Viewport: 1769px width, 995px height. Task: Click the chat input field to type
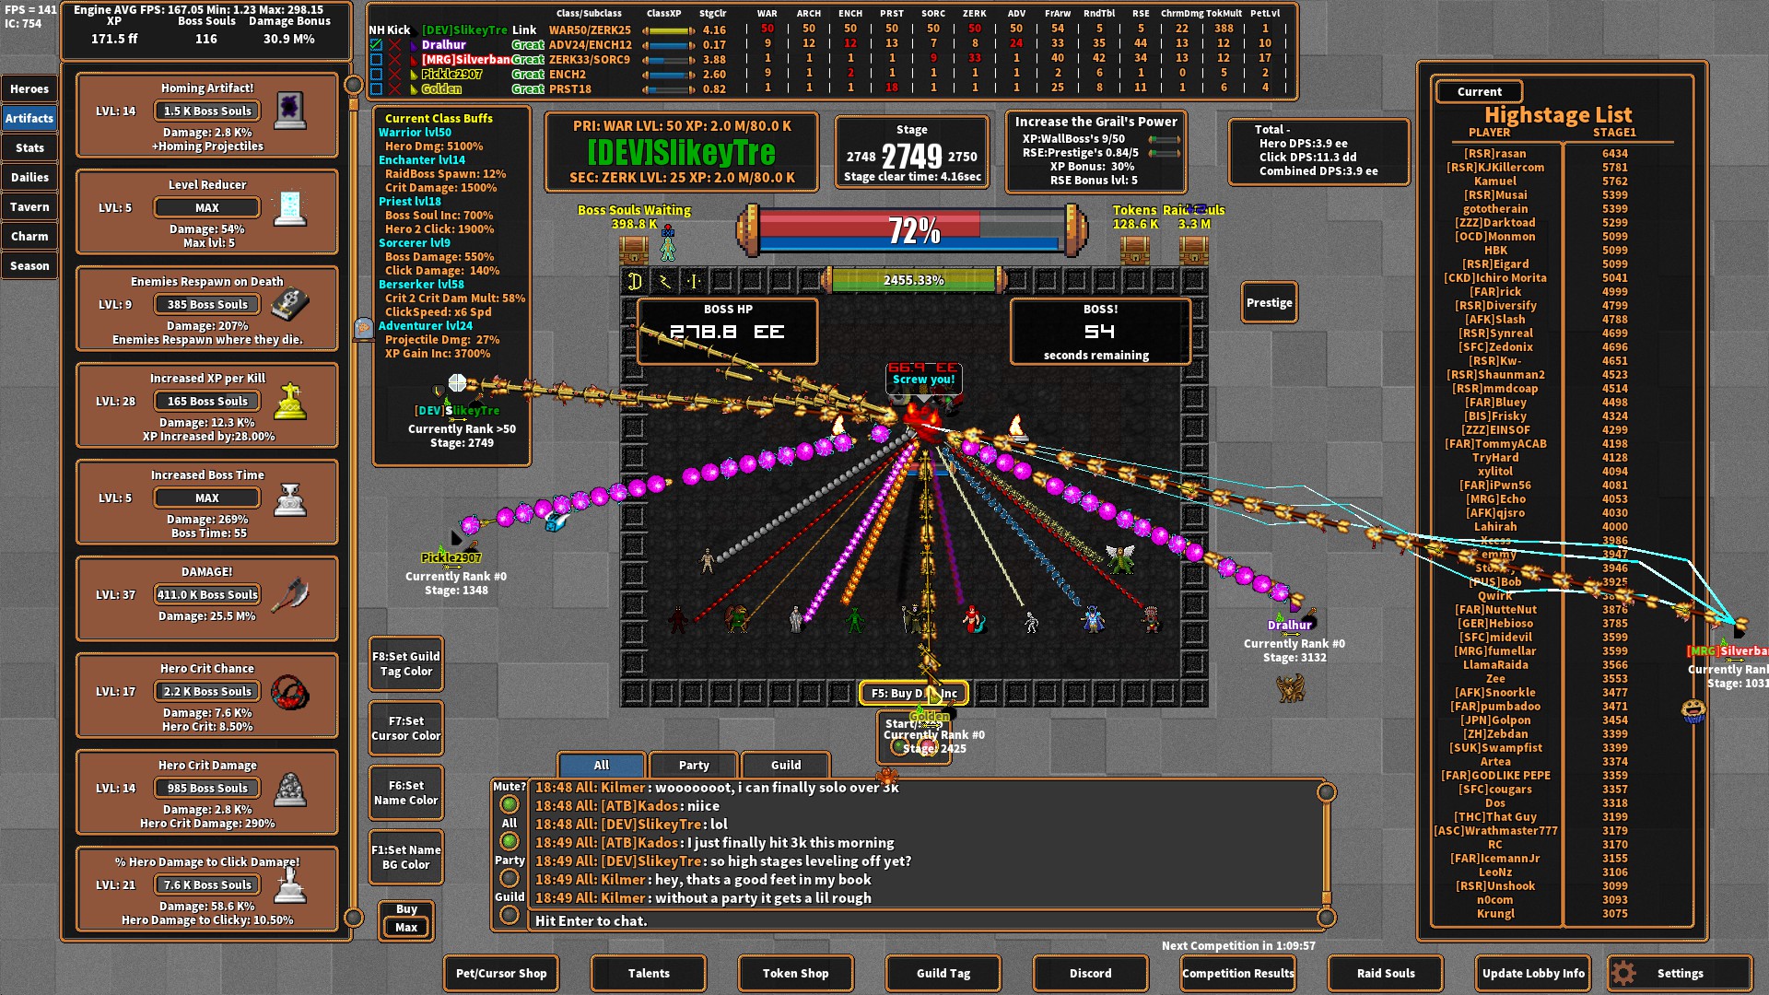(x=921, y=920)
